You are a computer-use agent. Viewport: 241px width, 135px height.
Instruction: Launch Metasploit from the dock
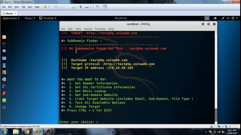point(4,51)
